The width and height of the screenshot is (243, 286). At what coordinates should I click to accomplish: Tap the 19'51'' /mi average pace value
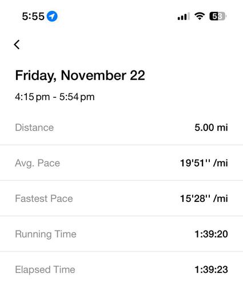(204, 163)
